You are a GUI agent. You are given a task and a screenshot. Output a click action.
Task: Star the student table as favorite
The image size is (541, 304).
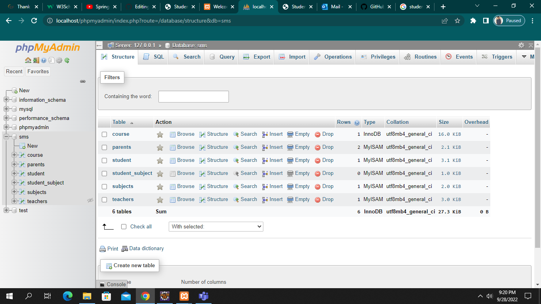[x=160, y=160]
